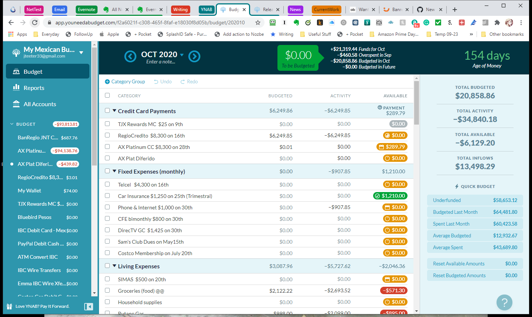The width and height of the screenshot is (532, 317).
Task: Tick the checkbox next to Groceries (food)
Action: (x=107, y=290)
